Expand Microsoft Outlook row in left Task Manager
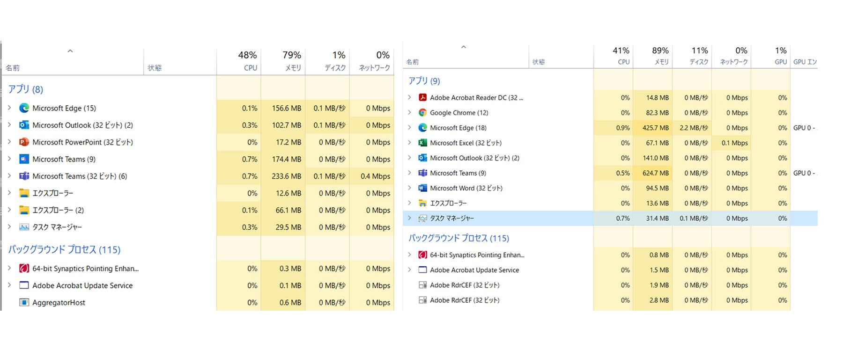The image size is (843, 357). click(9, 124)
